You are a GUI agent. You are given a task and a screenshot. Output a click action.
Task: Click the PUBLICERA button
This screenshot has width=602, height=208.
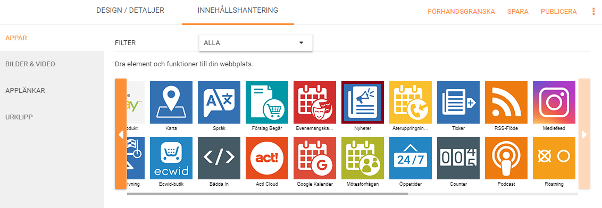click(558, 12)
